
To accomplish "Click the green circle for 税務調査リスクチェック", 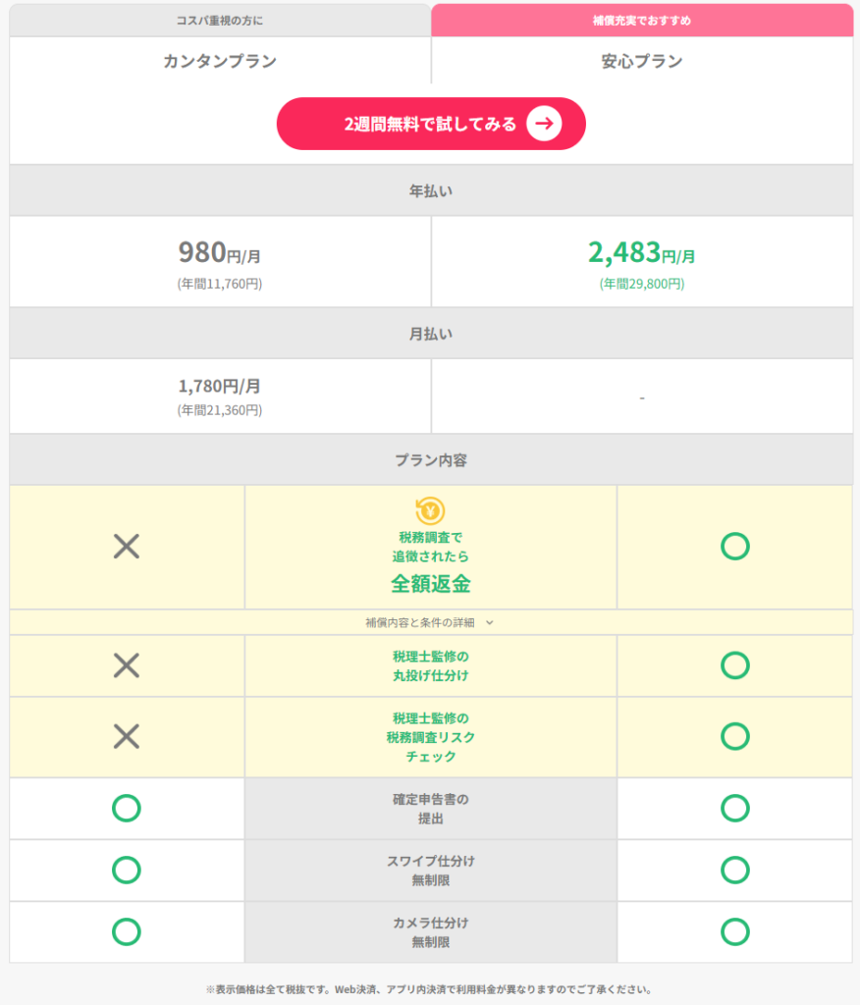I will tap(734, 736).
